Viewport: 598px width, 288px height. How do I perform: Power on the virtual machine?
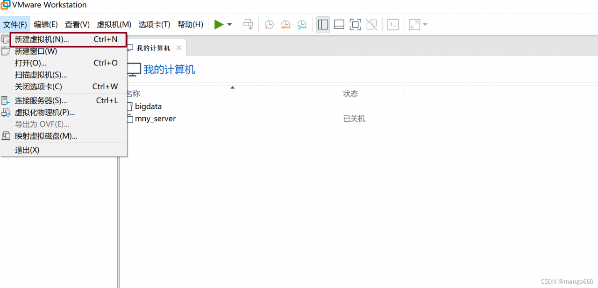click(x=219, y=24)
